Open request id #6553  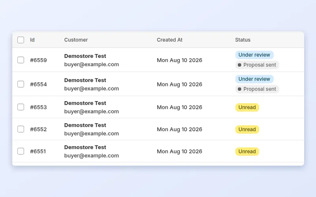[x=38, y=107]
